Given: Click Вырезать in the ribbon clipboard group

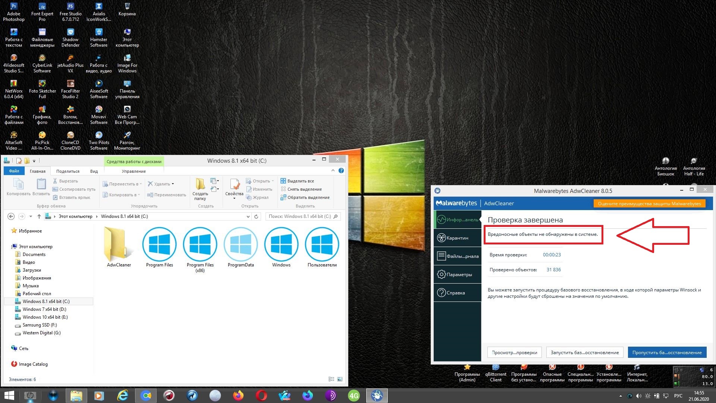Looking at the screenshot, I should coord(65,181).
